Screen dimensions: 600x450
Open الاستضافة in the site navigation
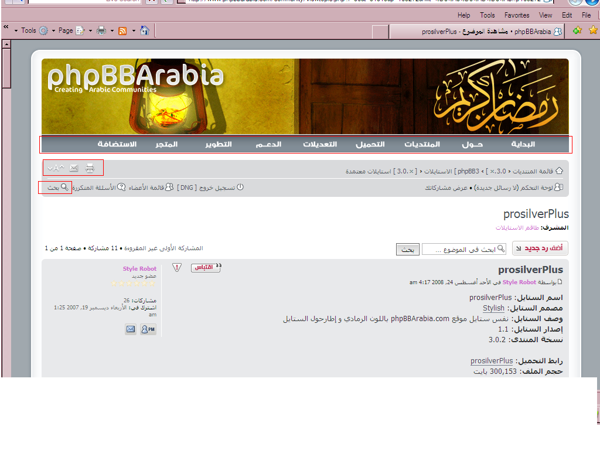pyautogui.click(x=117, y=144)
